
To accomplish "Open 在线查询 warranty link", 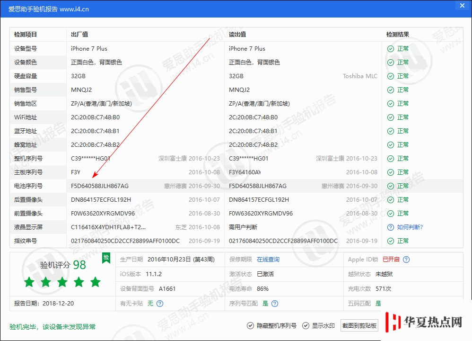I will point(268,260).
